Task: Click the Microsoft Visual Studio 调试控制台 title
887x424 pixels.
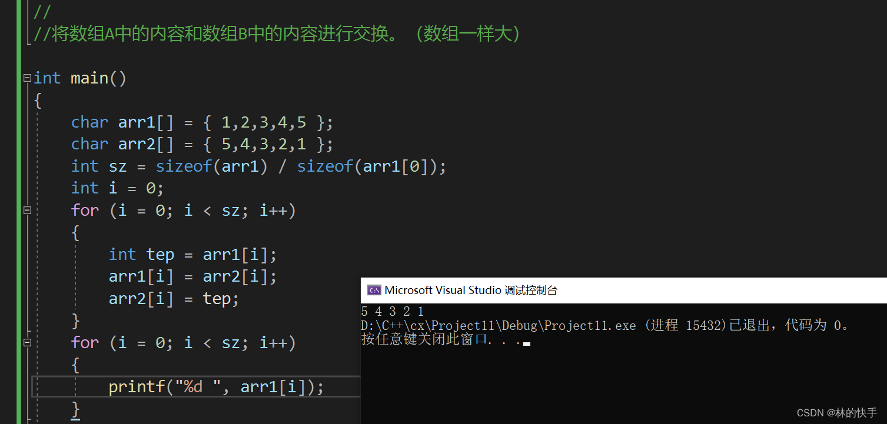Action: point(471,290)
